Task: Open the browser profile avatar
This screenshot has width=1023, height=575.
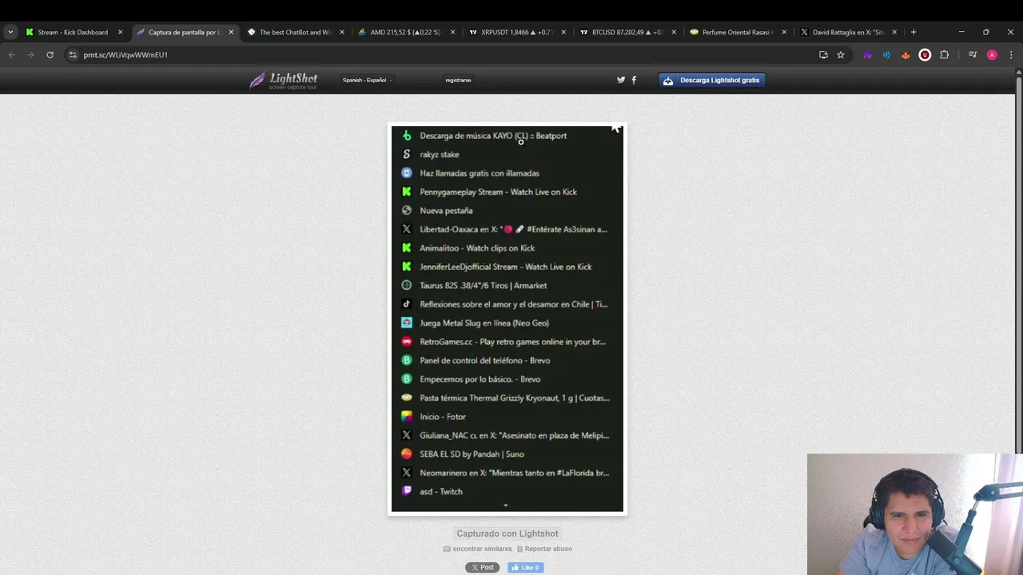Action: (x=992, y=54)
